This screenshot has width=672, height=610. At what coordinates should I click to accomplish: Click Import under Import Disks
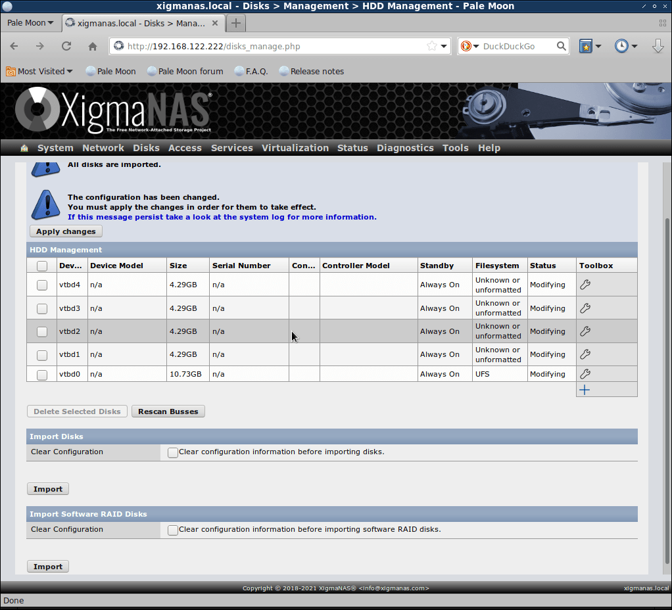48,489
